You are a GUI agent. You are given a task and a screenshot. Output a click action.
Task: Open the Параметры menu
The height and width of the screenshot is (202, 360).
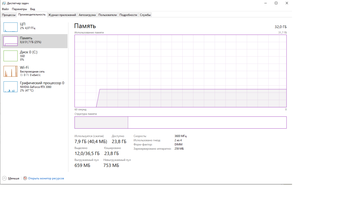[x=19, y=9]
